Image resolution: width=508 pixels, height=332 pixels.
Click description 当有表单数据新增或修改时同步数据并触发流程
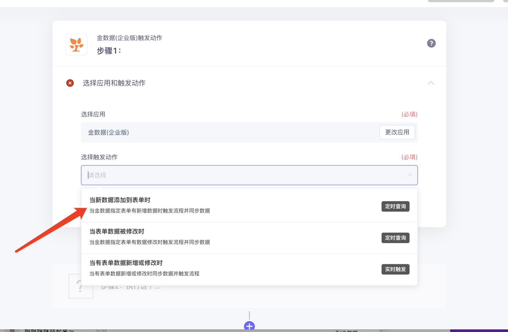tap(144, 274)
